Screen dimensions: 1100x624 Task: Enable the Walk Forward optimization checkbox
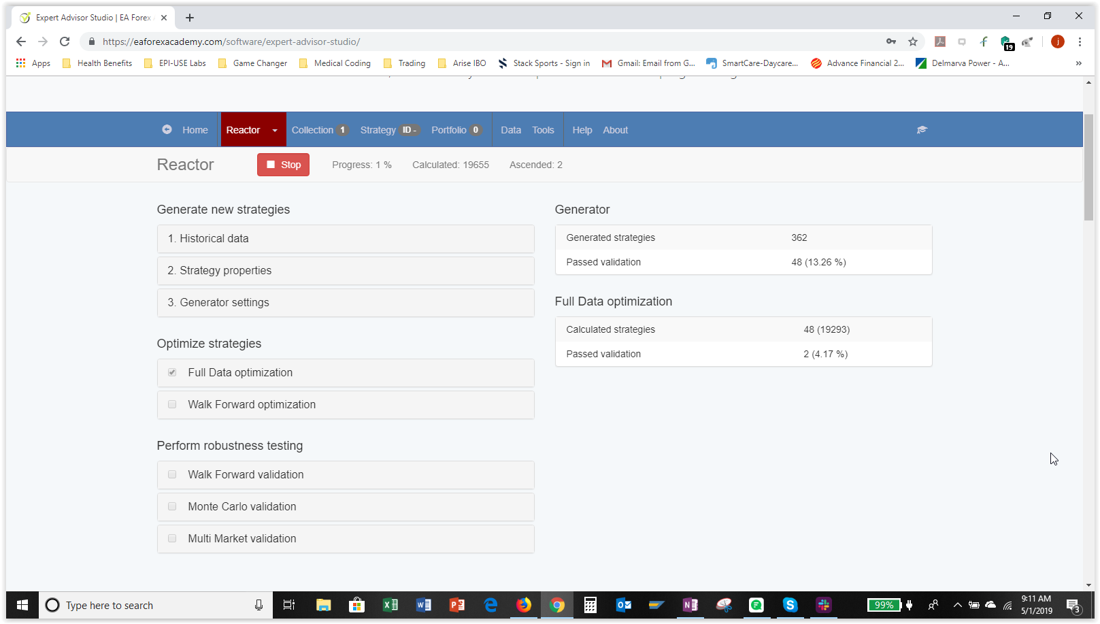(x=172, y=404)
